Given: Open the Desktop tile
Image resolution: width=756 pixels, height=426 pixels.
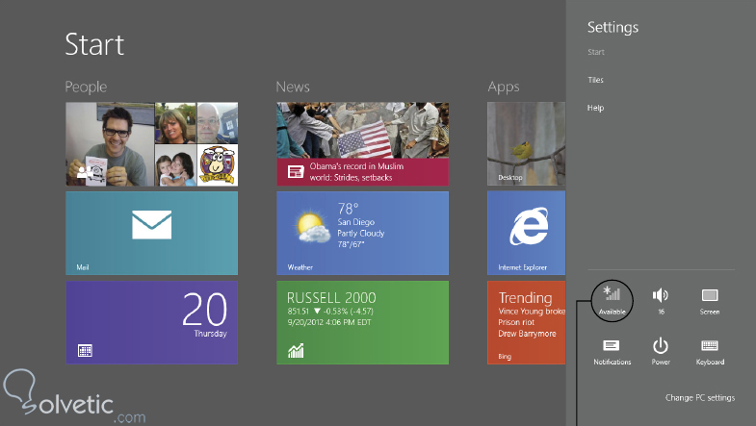Looking at the screenshot, I should (526, 144).
